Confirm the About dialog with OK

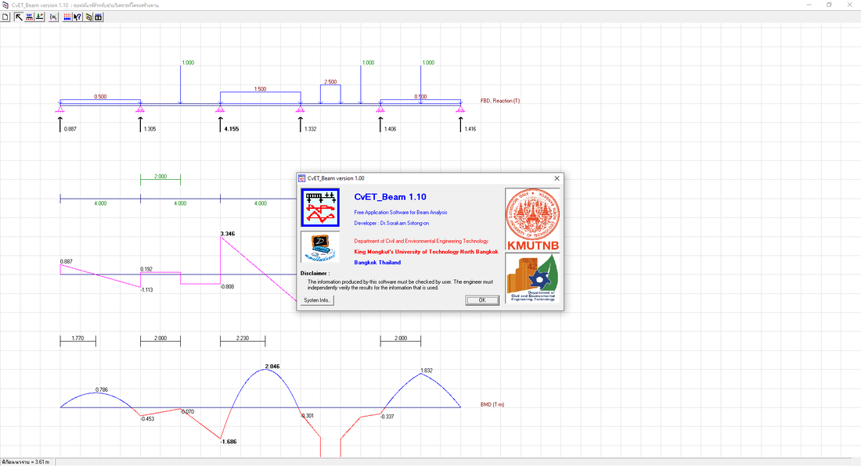[482, 300]
